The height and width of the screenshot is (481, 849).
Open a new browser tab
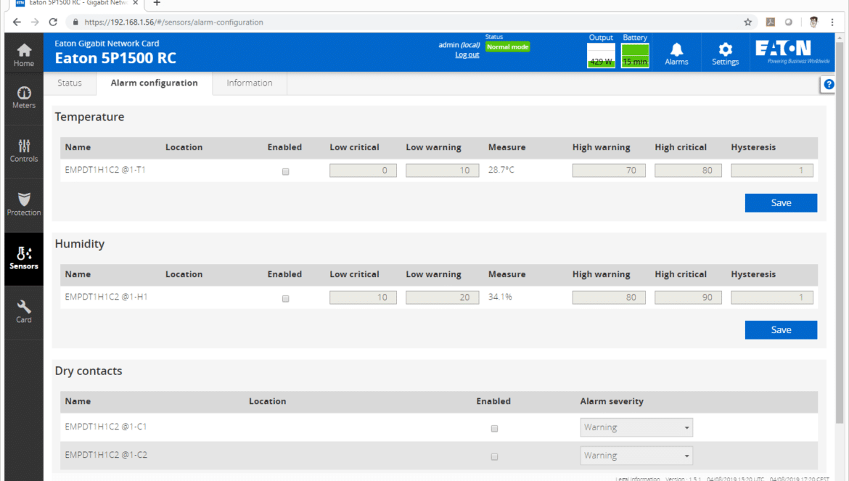157,3
